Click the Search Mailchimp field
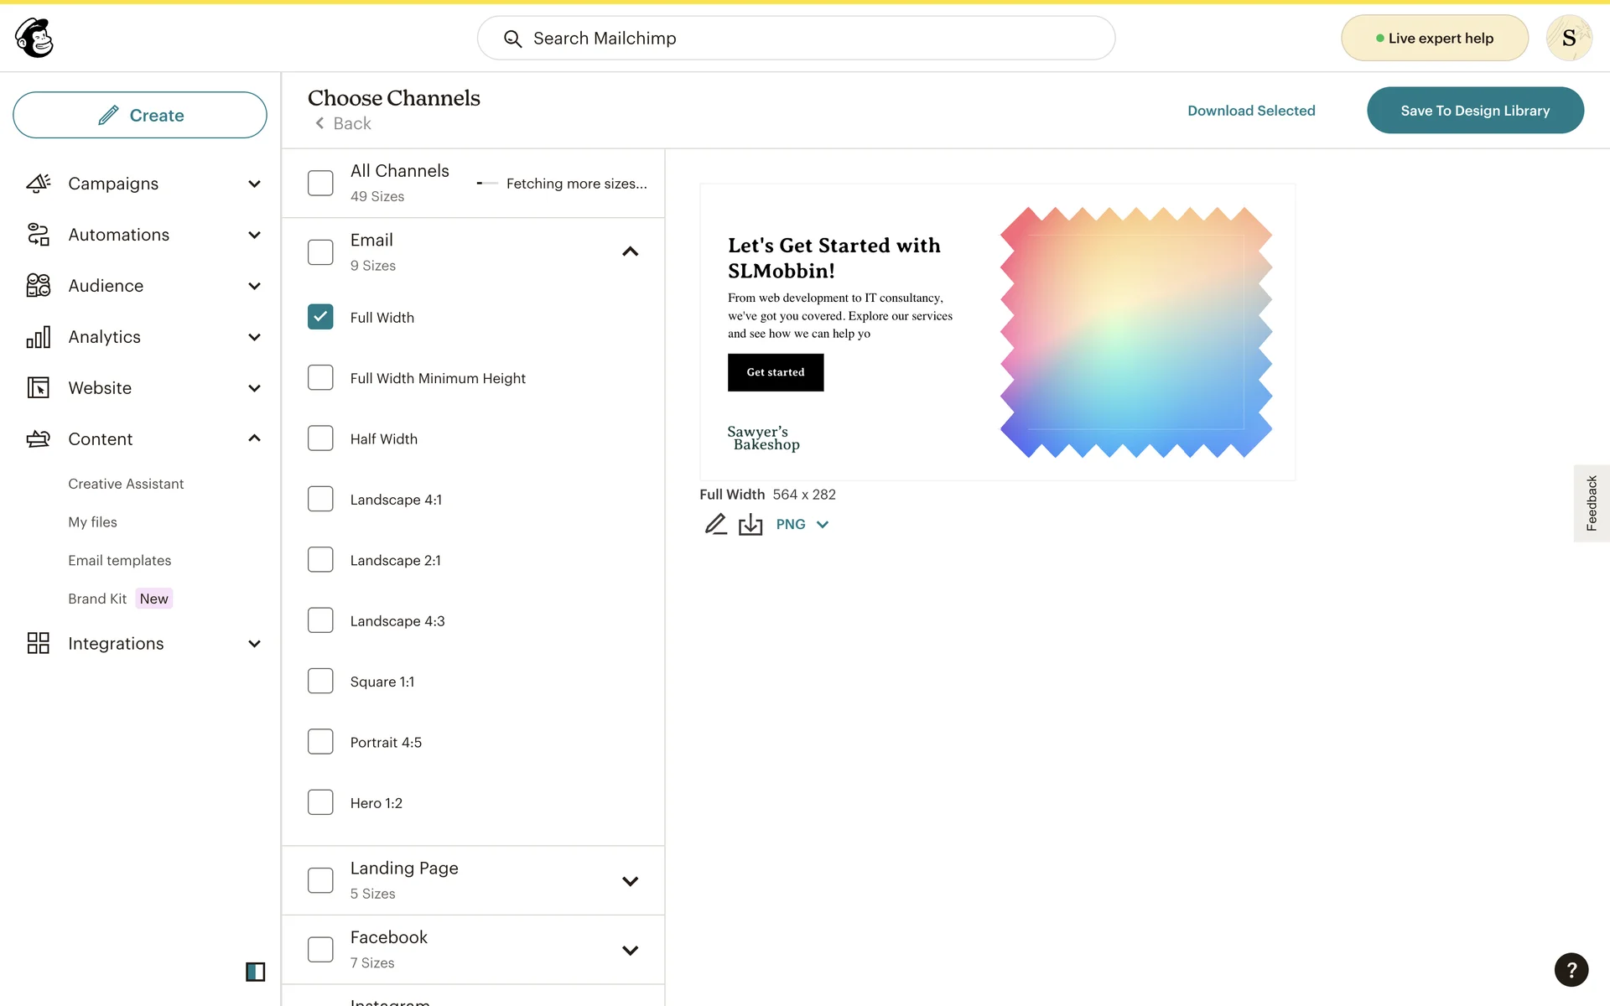1610x1006 pixels. click(796, 38)
